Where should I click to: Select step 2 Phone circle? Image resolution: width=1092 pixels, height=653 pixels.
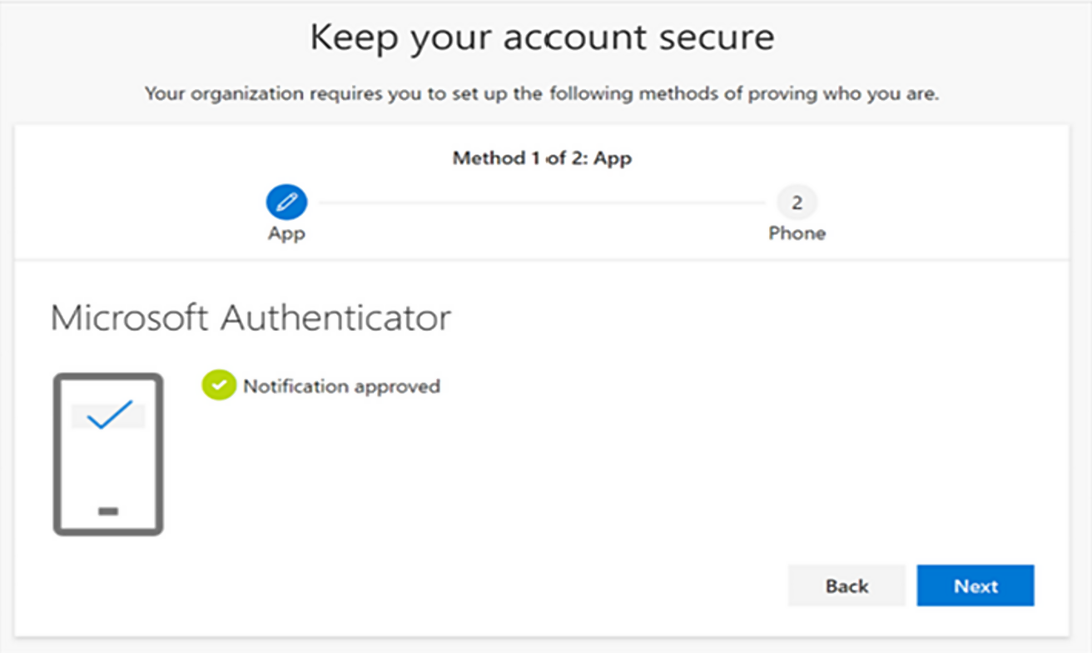797,202
